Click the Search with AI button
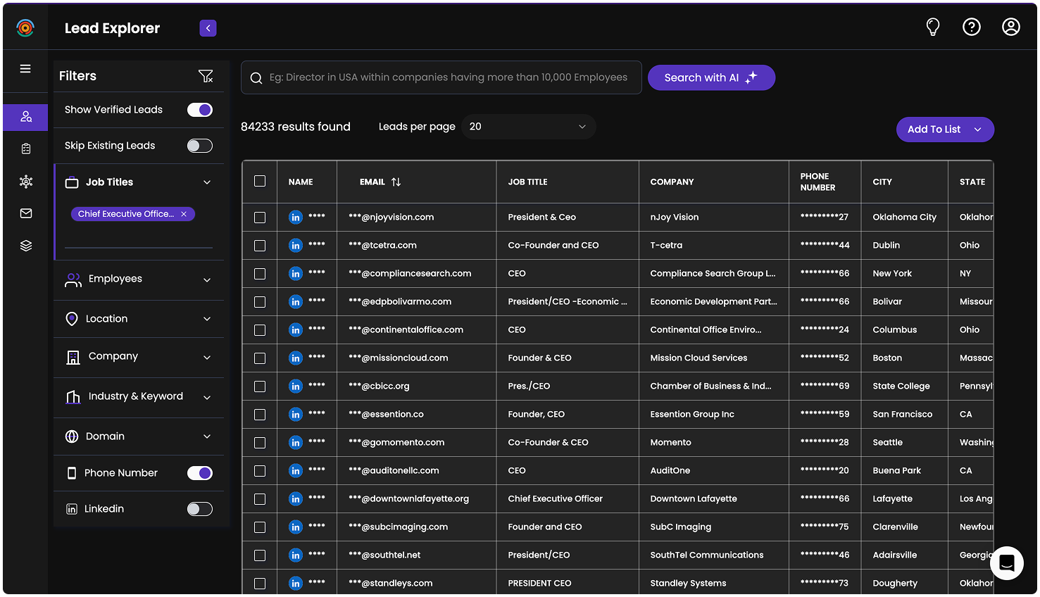This screenshot has height=597, width=1040. tap(710, 77)
